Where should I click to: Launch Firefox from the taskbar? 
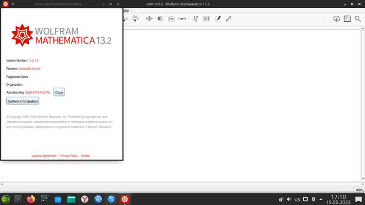pos(31,199)
